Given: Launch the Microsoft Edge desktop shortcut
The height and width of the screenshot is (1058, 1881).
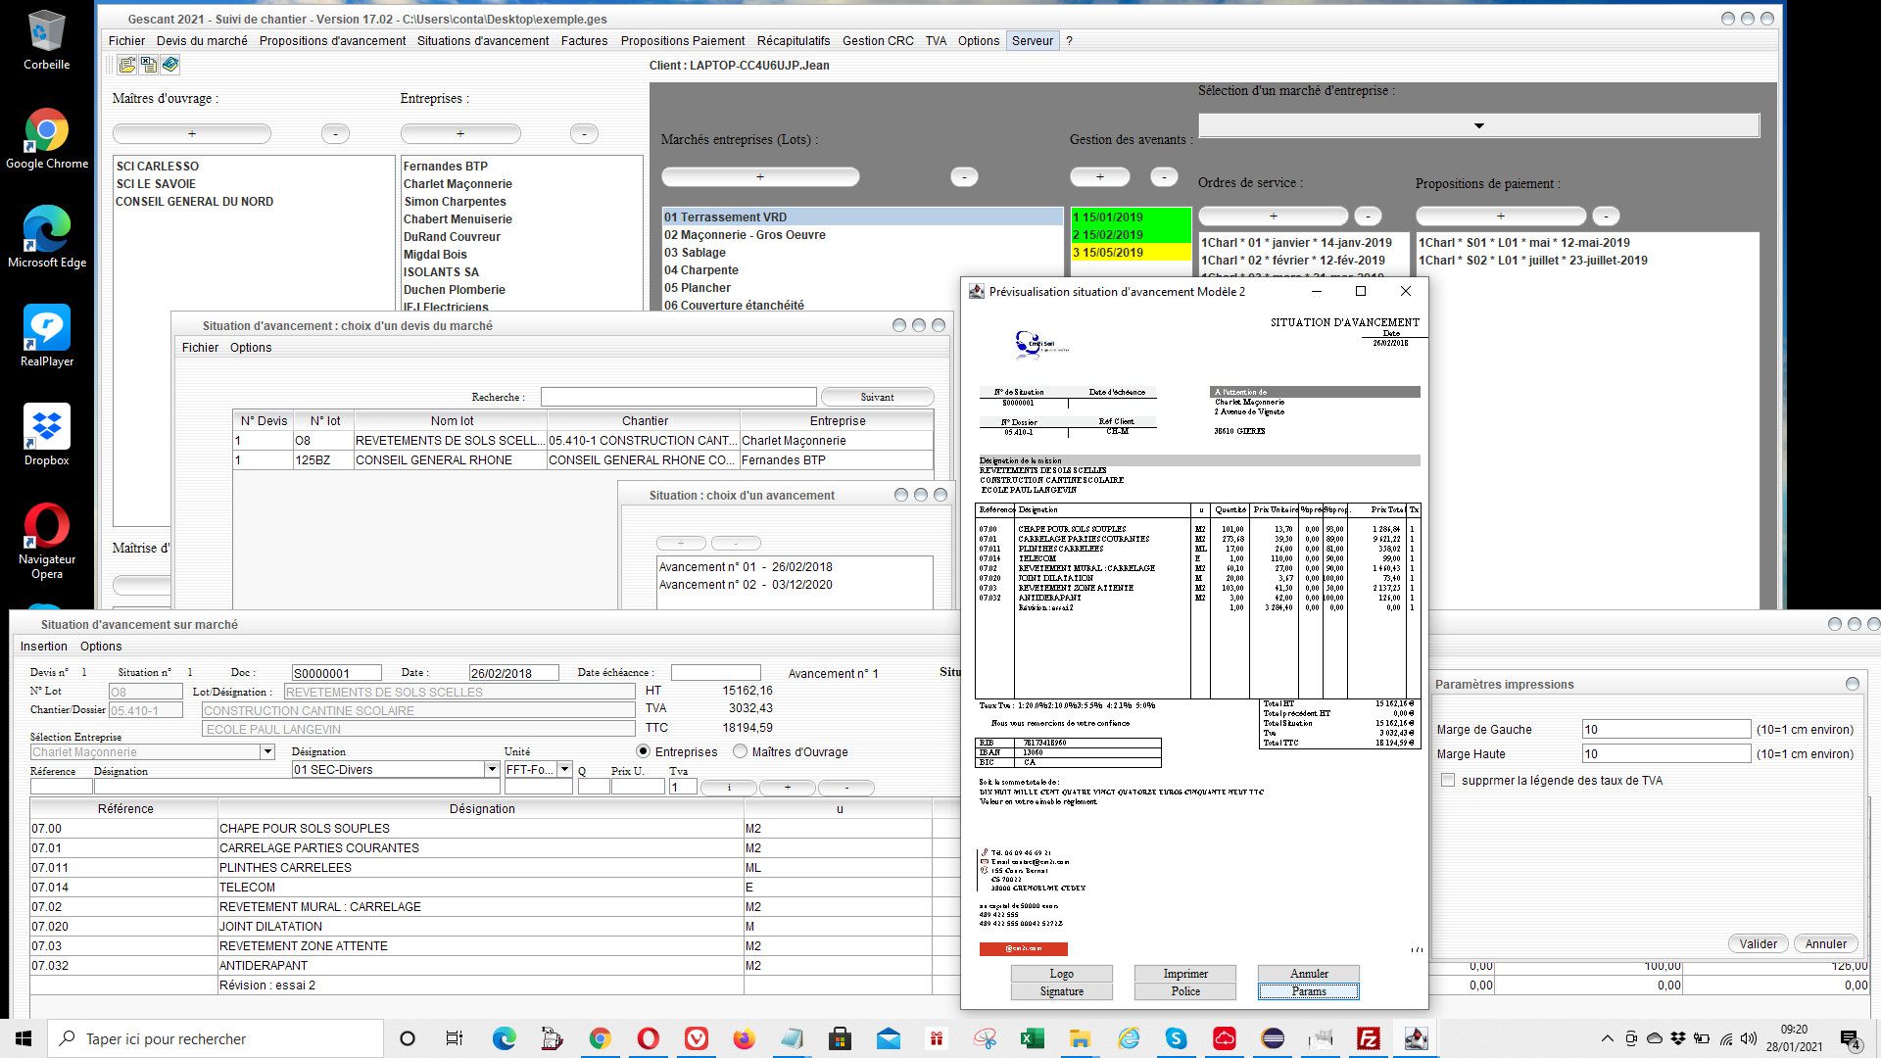Looking at the screenshot, I should pyautogui.click(x=46, y=238).
